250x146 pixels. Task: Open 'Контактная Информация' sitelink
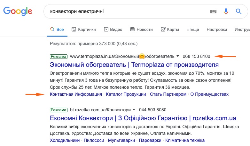[x=76, y=94]
